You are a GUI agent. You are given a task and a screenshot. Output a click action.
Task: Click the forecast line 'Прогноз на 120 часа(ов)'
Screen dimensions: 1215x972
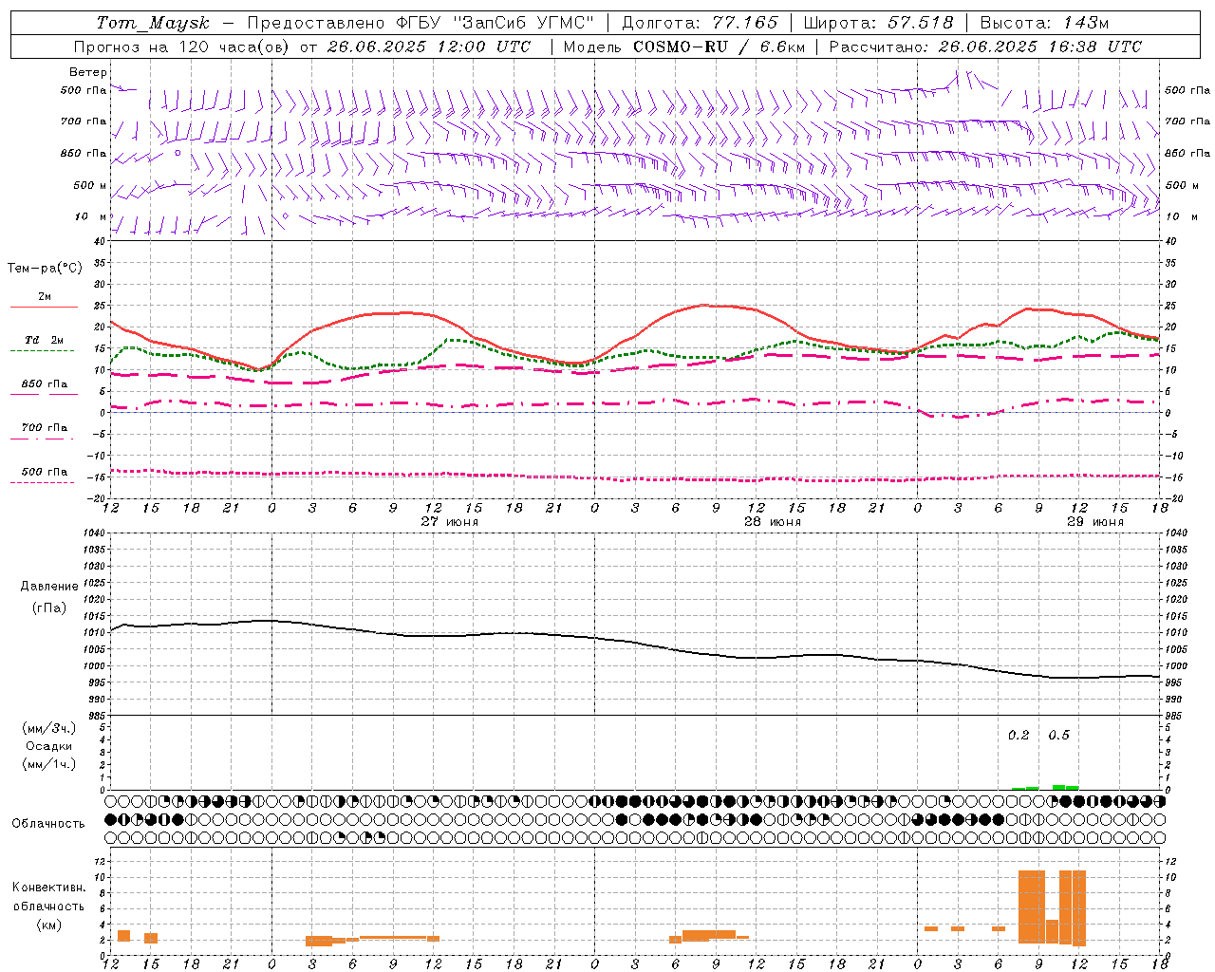click(182, 47)
